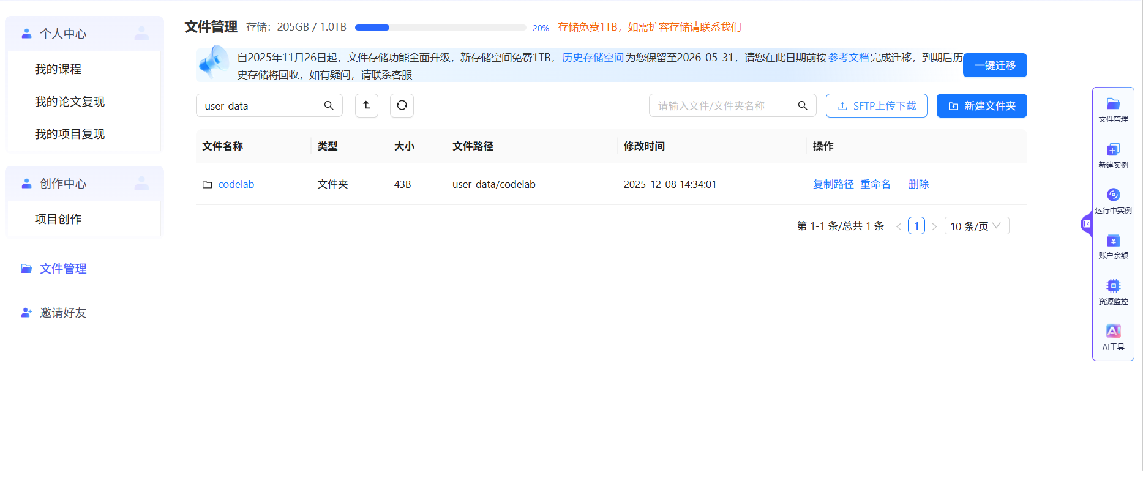This screenshot has width=1143, height=486.
Task: Select 邀请好友 in the sidebar
Action: 63,313
